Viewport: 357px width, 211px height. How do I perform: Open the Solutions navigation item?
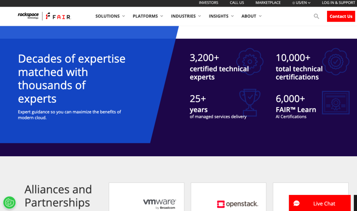click(x=107, y=16)
